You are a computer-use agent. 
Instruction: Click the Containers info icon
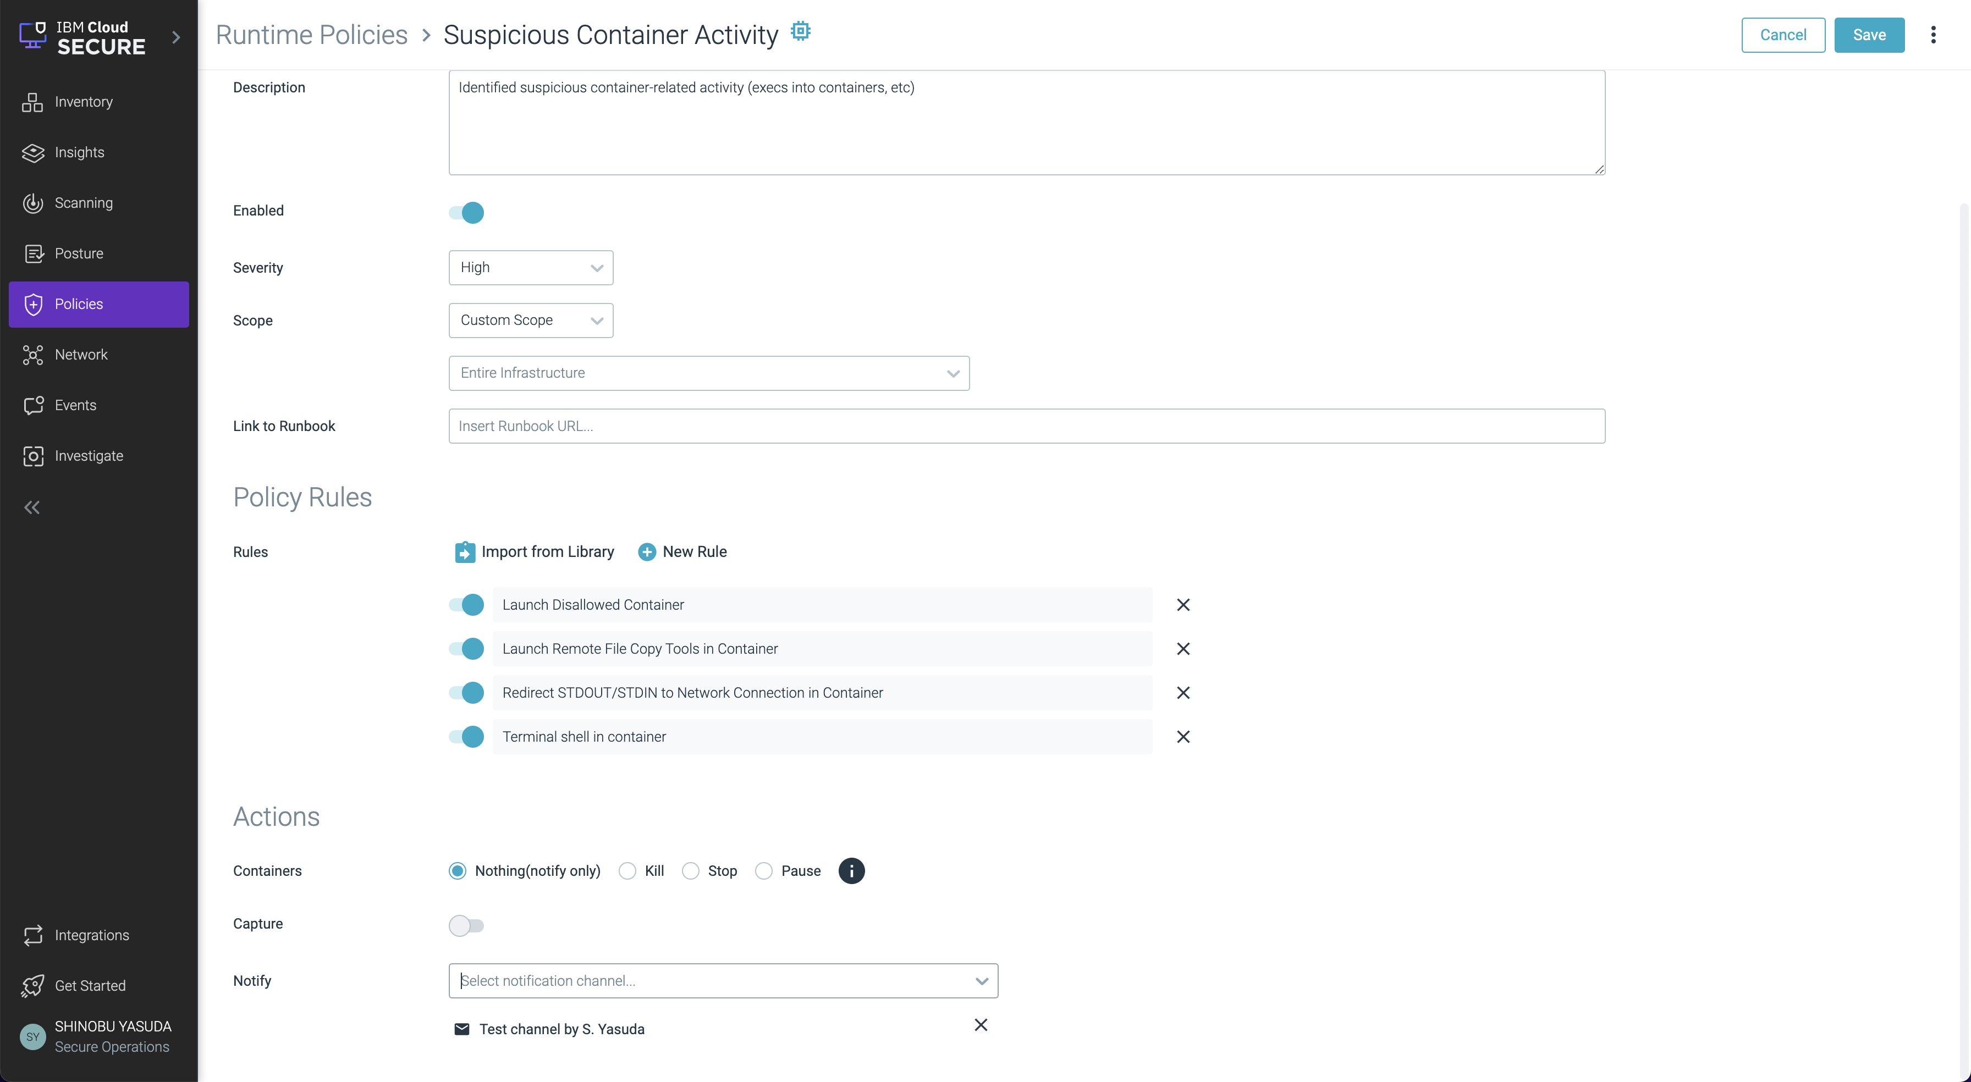(851, 871)
